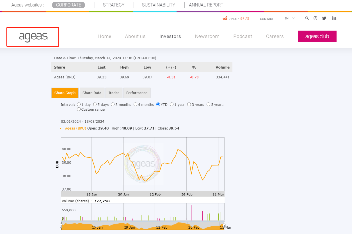
Task: Click the date range 02/01/2024 - 13/03/2024
Action: click(82, 122)
